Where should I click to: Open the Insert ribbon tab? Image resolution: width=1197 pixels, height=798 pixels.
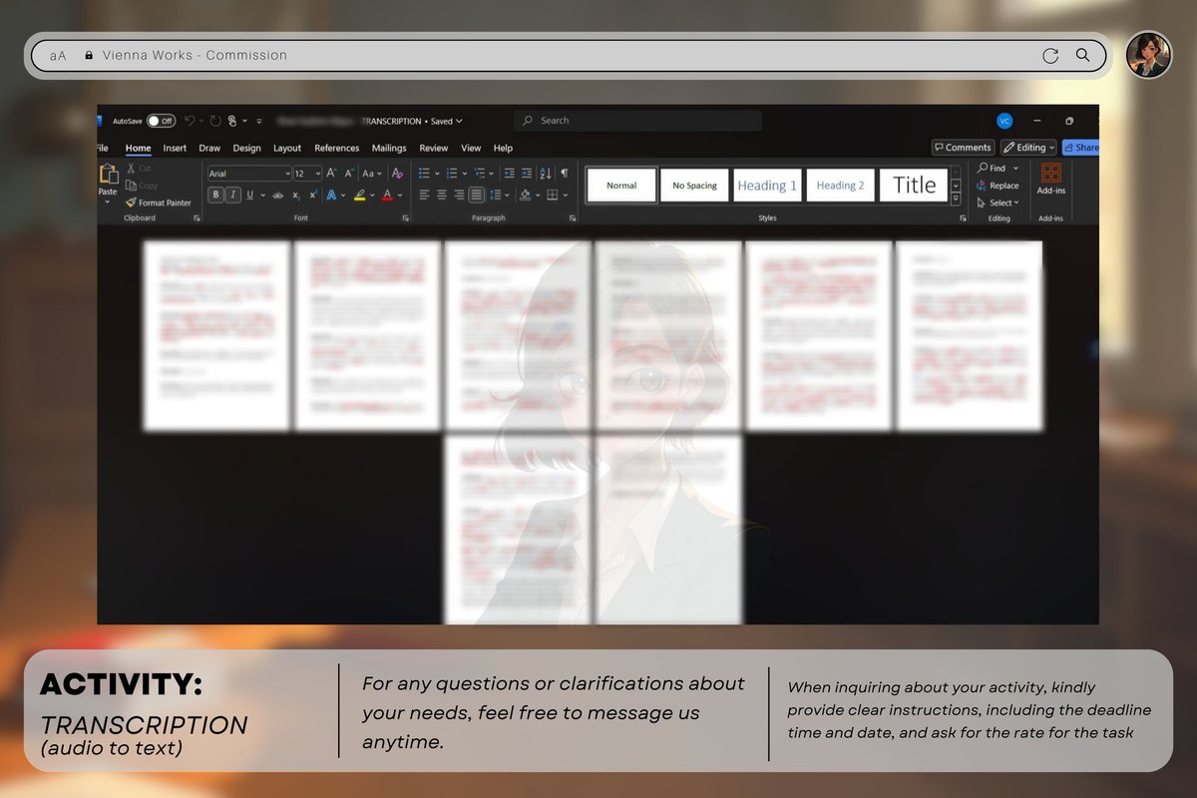click(175, 148)
